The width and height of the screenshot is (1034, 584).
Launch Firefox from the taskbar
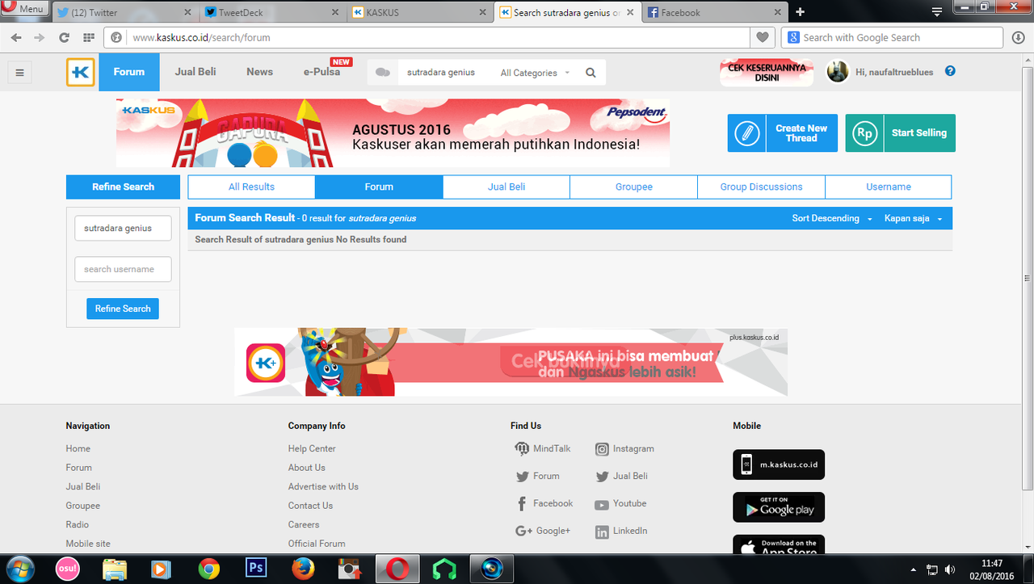click(303, 569)
